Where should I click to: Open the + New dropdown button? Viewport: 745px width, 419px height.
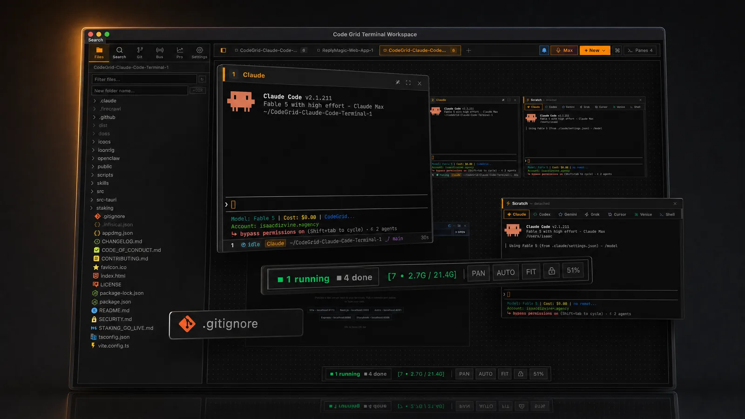tap(595, 50)
